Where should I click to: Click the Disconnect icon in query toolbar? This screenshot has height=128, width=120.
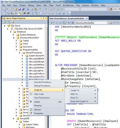click(x=72, y=23)
